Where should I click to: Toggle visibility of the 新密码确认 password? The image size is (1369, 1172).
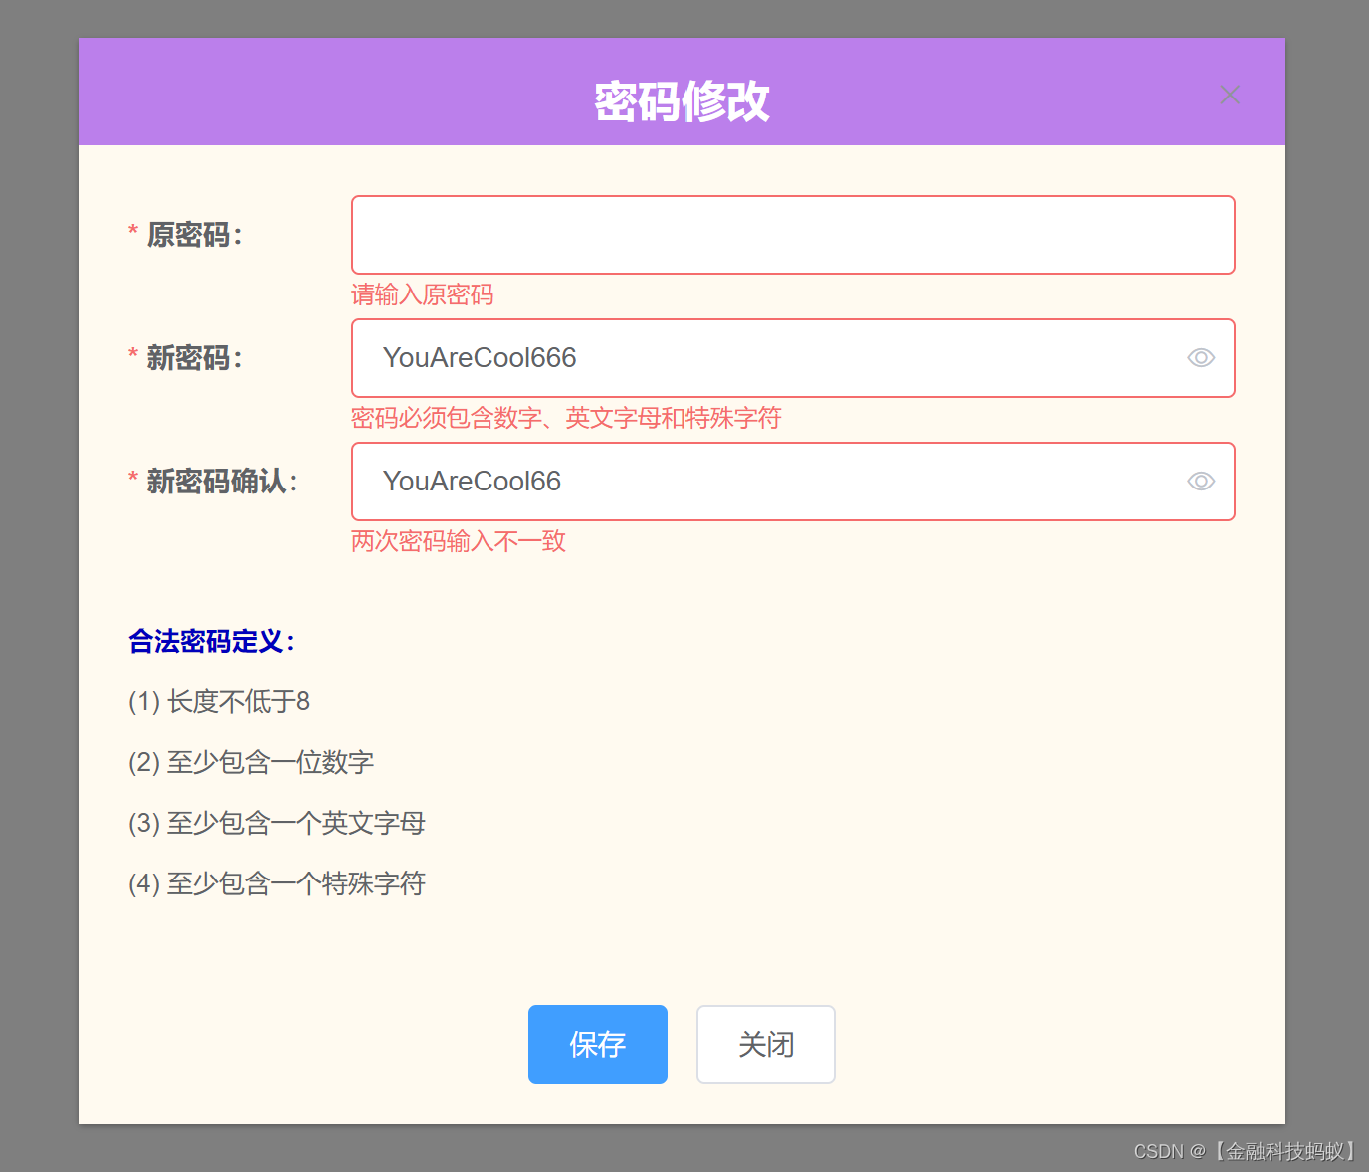tap(1201, 482)
